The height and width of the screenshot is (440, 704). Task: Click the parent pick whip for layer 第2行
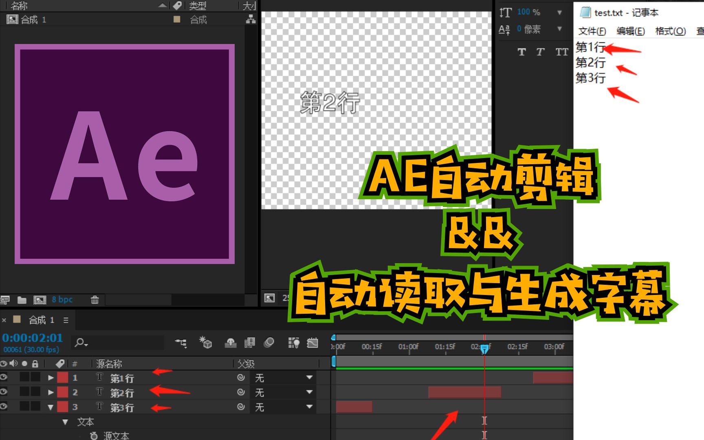coord(241,392)
